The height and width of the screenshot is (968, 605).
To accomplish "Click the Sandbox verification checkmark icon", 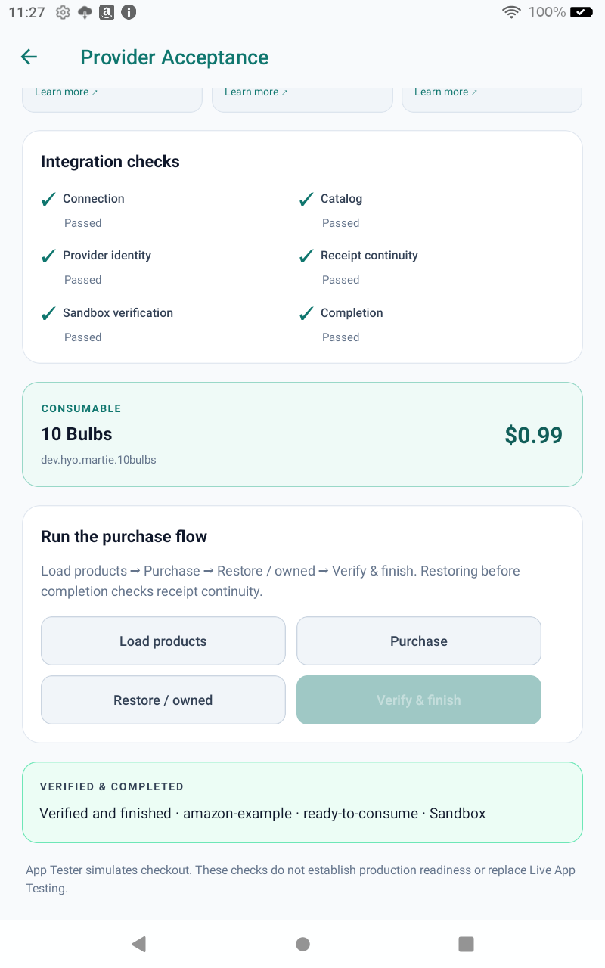I will [x=48, y=313].
